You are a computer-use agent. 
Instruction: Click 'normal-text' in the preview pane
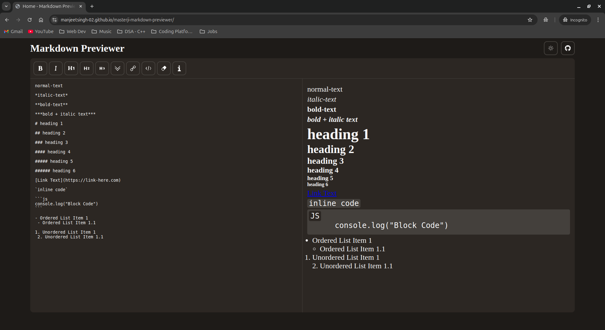(325, 89)
